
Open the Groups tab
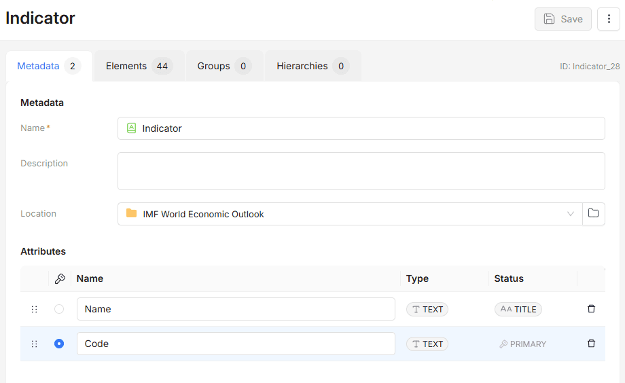tap(224, 66)
